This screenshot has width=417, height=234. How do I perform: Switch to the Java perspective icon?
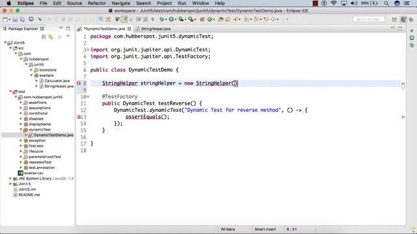[403, 19]
